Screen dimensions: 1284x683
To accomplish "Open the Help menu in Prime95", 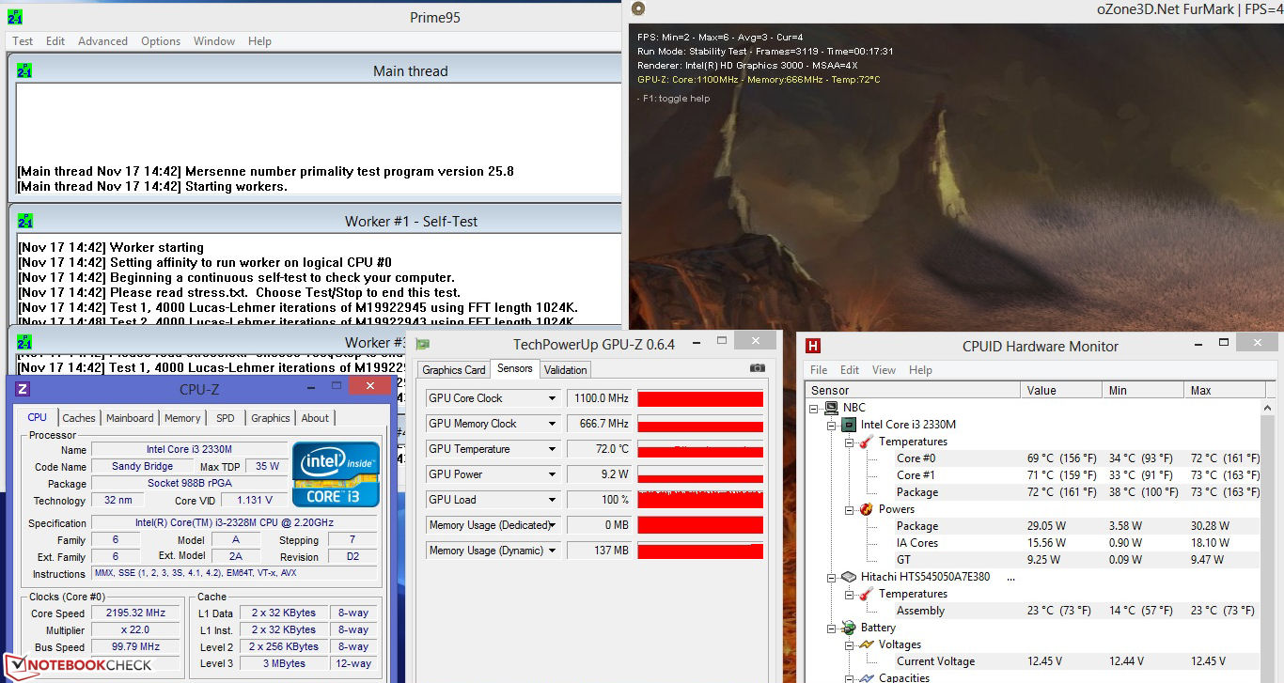I will click(259, 41).
